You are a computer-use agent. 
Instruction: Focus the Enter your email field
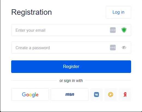click(71, 30)
